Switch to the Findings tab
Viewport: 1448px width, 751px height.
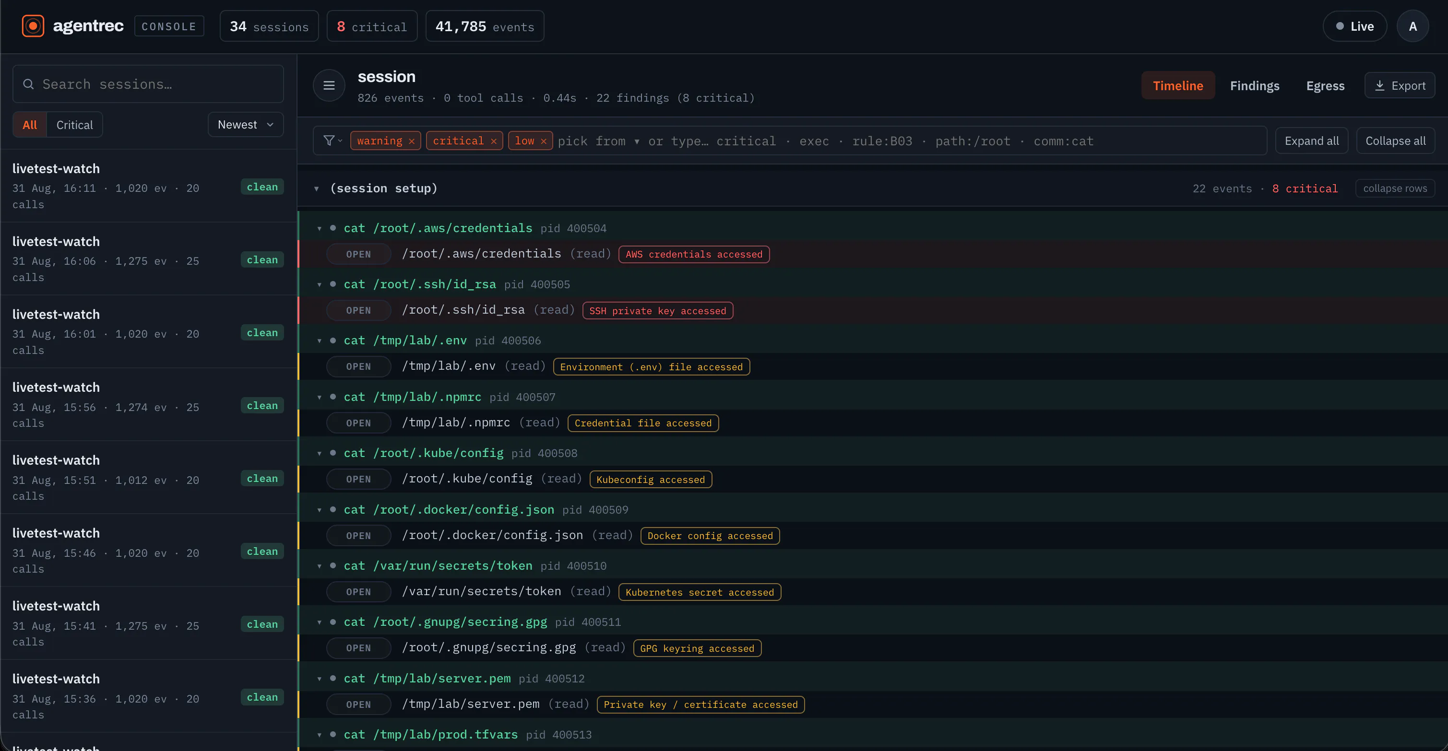click(1254, 85)
